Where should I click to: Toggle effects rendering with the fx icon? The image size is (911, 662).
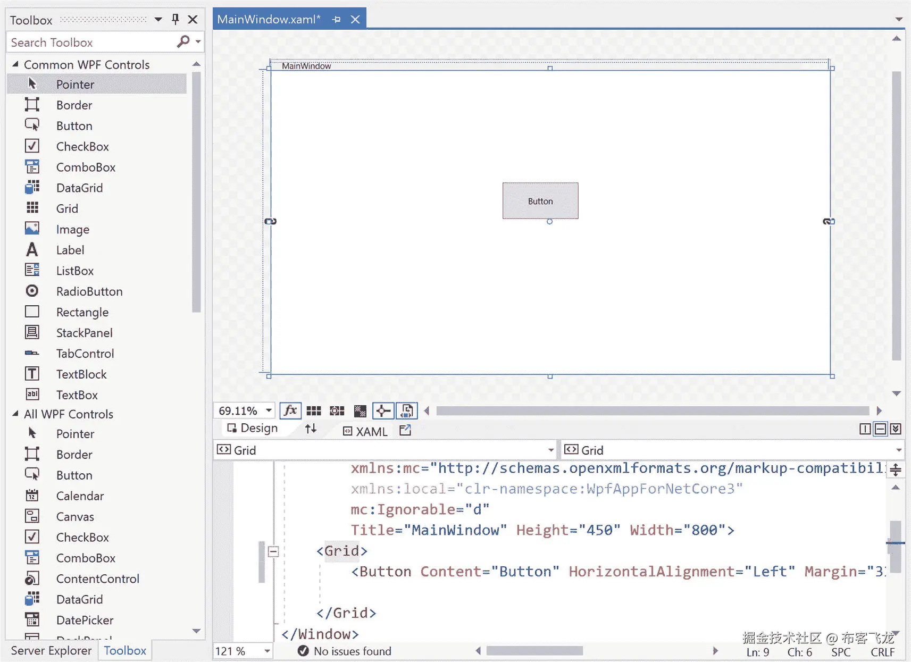(x=291, y=410)
